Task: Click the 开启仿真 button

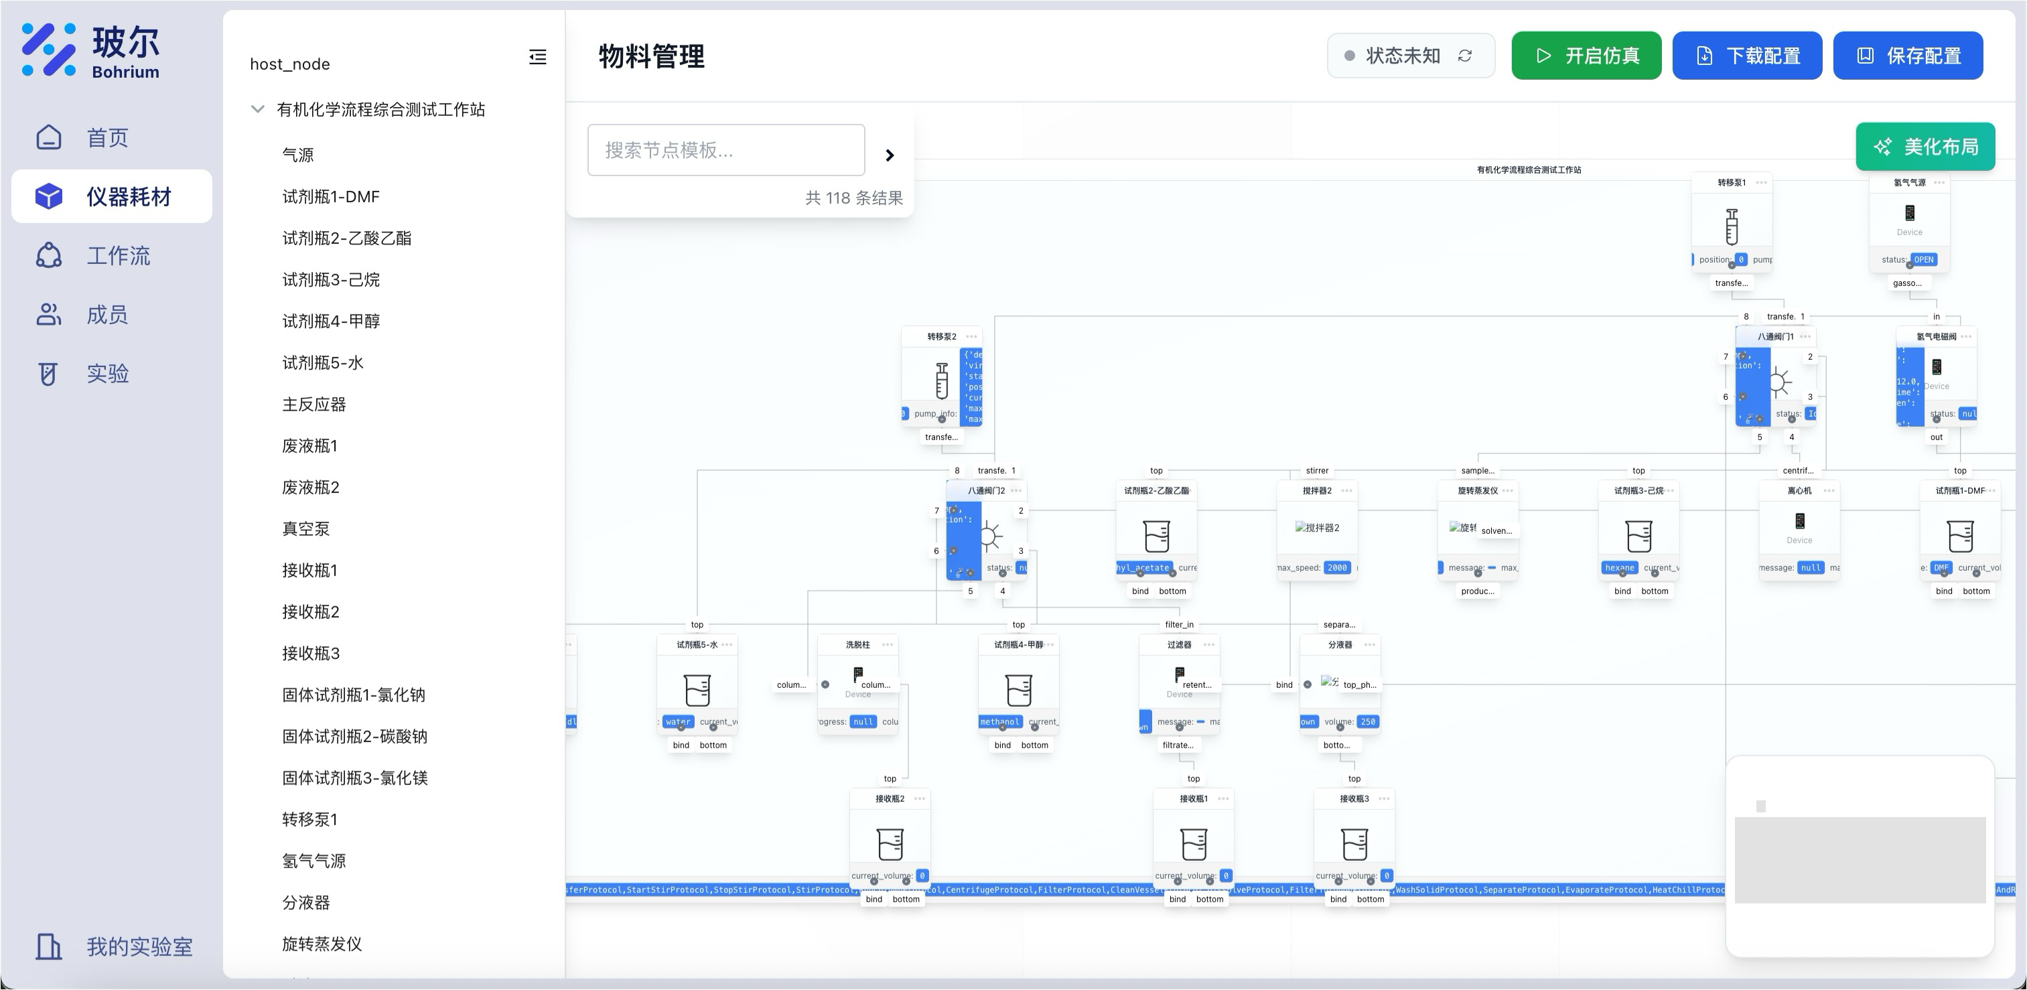Action: [1586, 56]
